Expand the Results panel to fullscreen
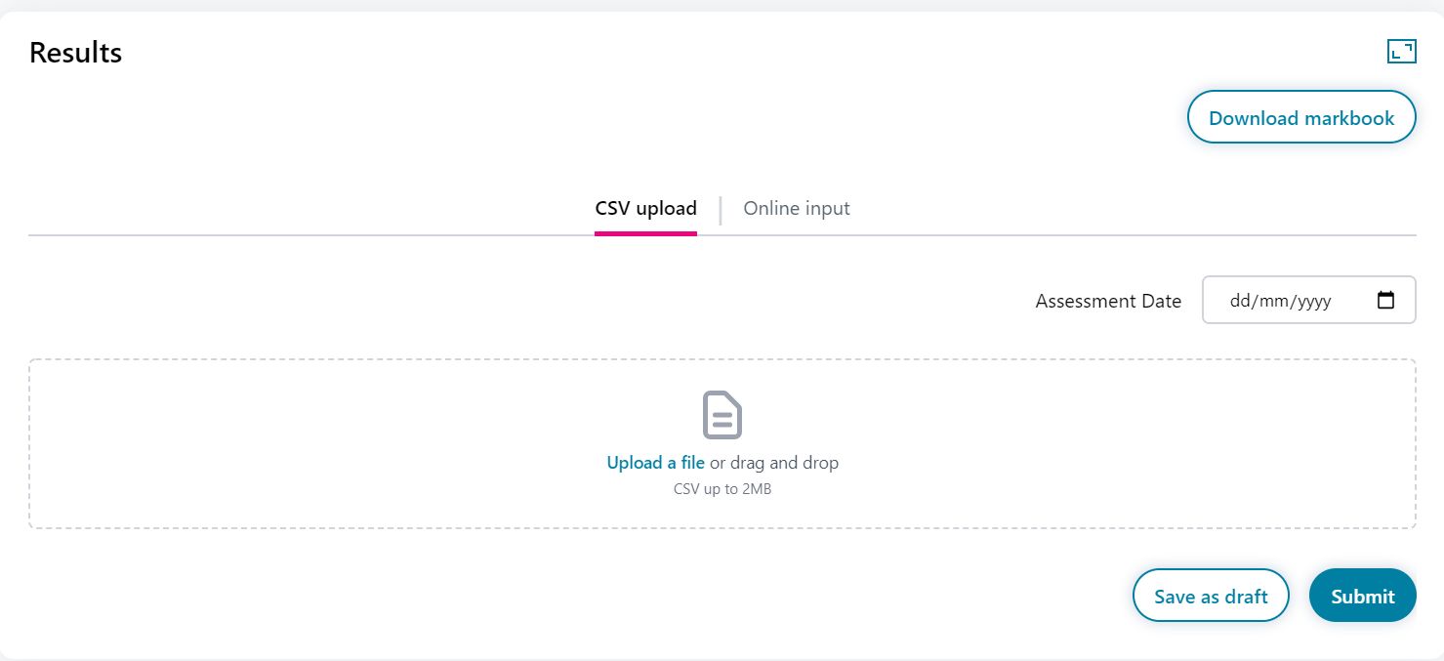This screenshot has width=1444, height=661. click(x=1401, y=52)
